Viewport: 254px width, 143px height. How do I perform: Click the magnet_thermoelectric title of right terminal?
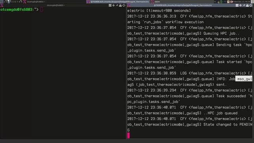183,5
